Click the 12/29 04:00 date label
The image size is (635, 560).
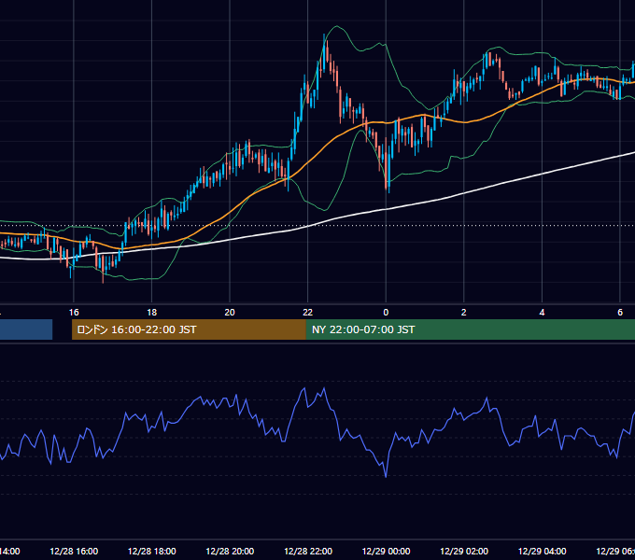543,551
